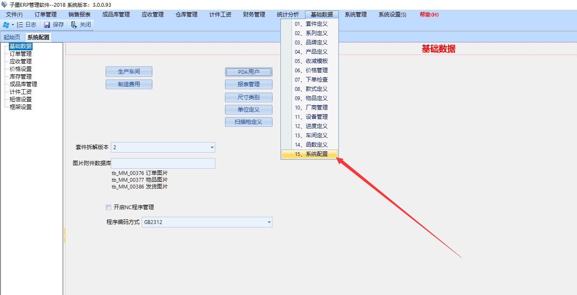
Task: Open the 系统管理 menu
Action: tap(355, 14)
